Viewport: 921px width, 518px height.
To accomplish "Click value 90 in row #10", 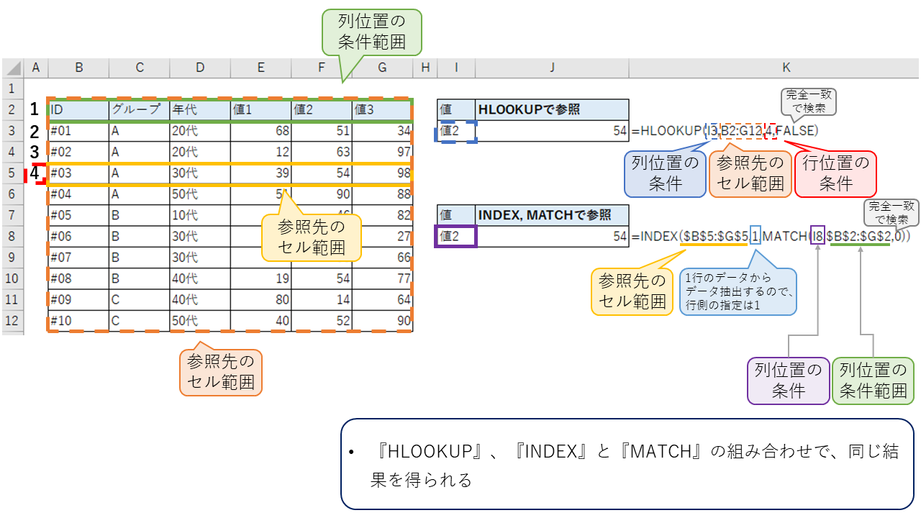I will click(x=382, y=321).
